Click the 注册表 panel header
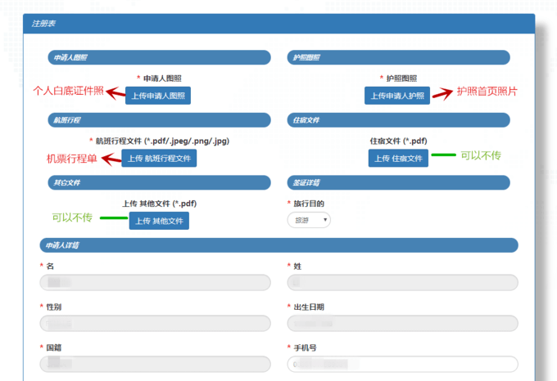 click(x=278, y=24)
